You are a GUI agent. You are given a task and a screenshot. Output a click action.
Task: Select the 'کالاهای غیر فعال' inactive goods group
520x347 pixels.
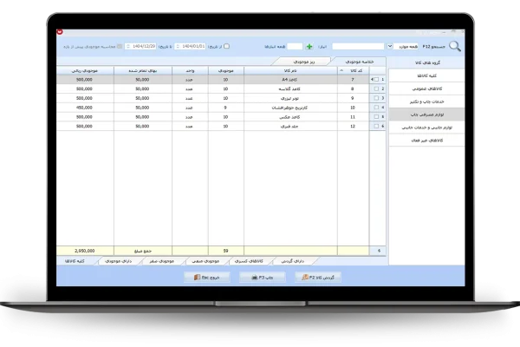click(x=426, y=141)
